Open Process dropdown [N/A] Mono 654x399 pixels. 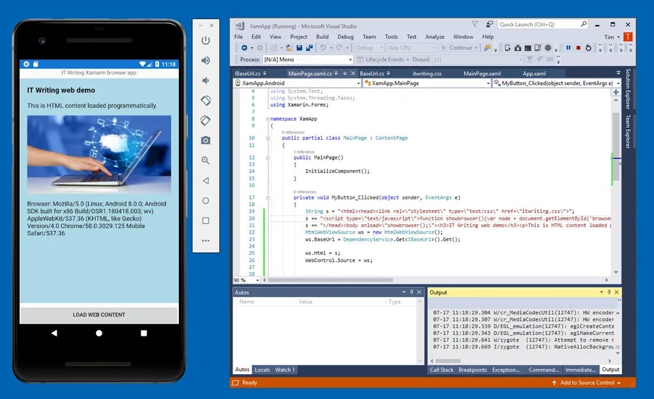(x=308, y=59)
